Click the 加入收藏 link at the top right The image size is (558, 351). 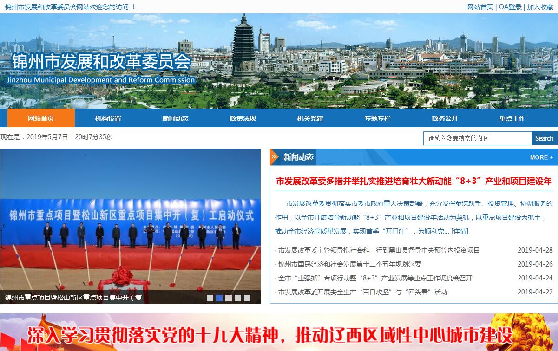[540, 7]
